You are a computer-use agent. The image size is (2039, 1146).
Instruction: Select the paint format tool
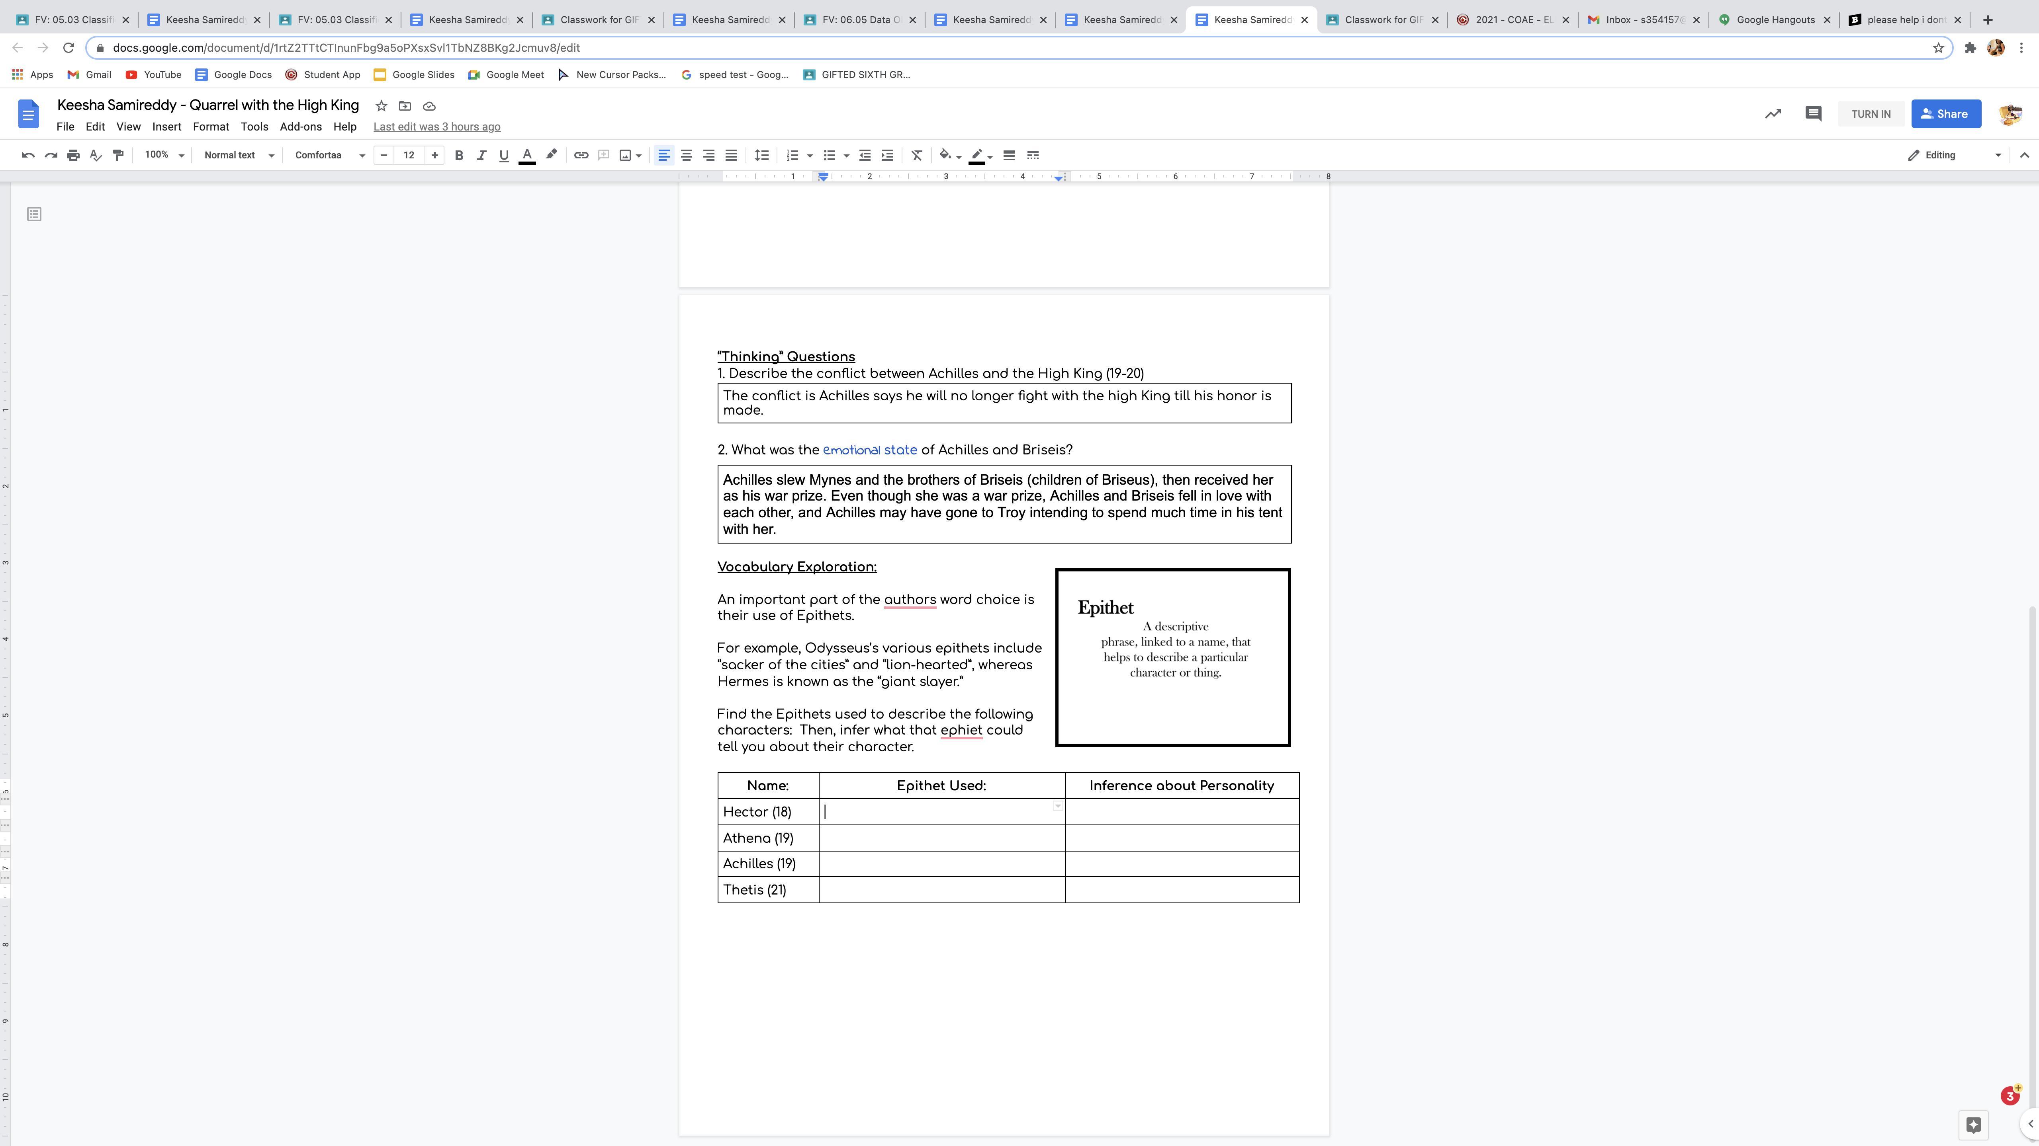point(118,155)
